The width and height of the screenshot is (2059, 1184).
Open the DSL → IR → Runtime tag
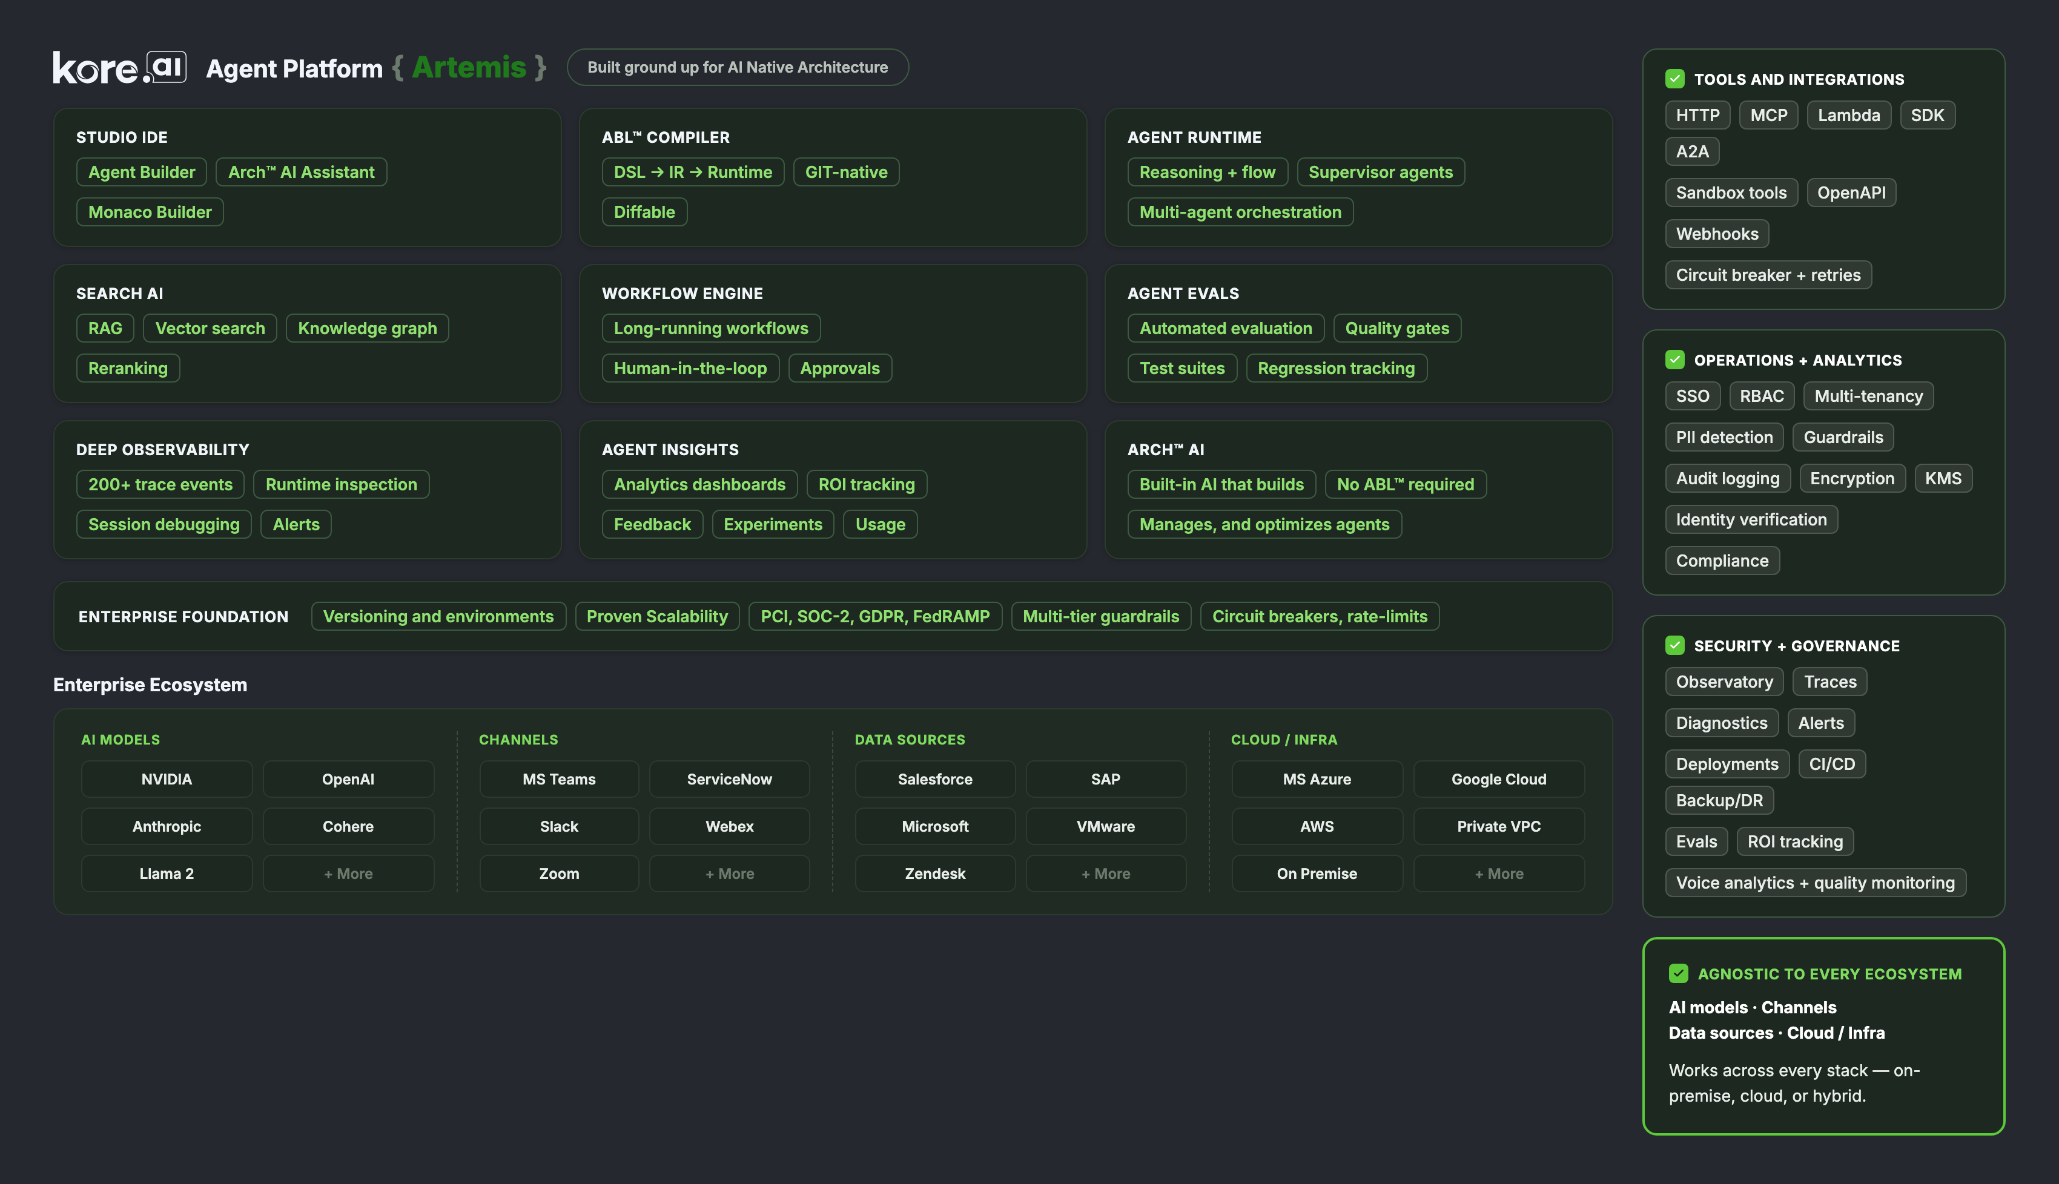click(x=692, y=171)
